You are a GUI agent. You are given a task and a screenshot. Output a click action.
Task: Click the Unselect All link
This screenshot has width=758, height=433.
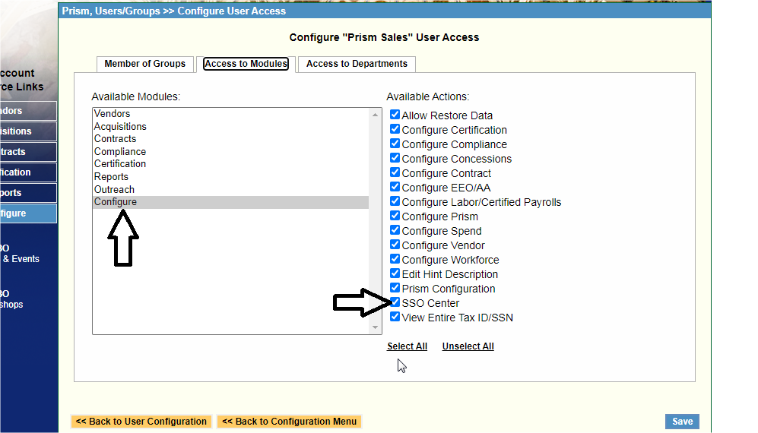(468, 346)
